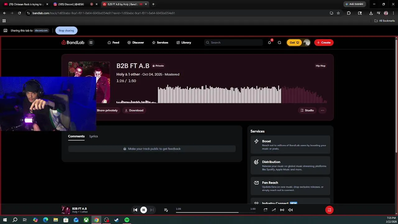Open the browser extensions puzzle icon
Screen dimensions: 398x224
(x=349, y=13)
